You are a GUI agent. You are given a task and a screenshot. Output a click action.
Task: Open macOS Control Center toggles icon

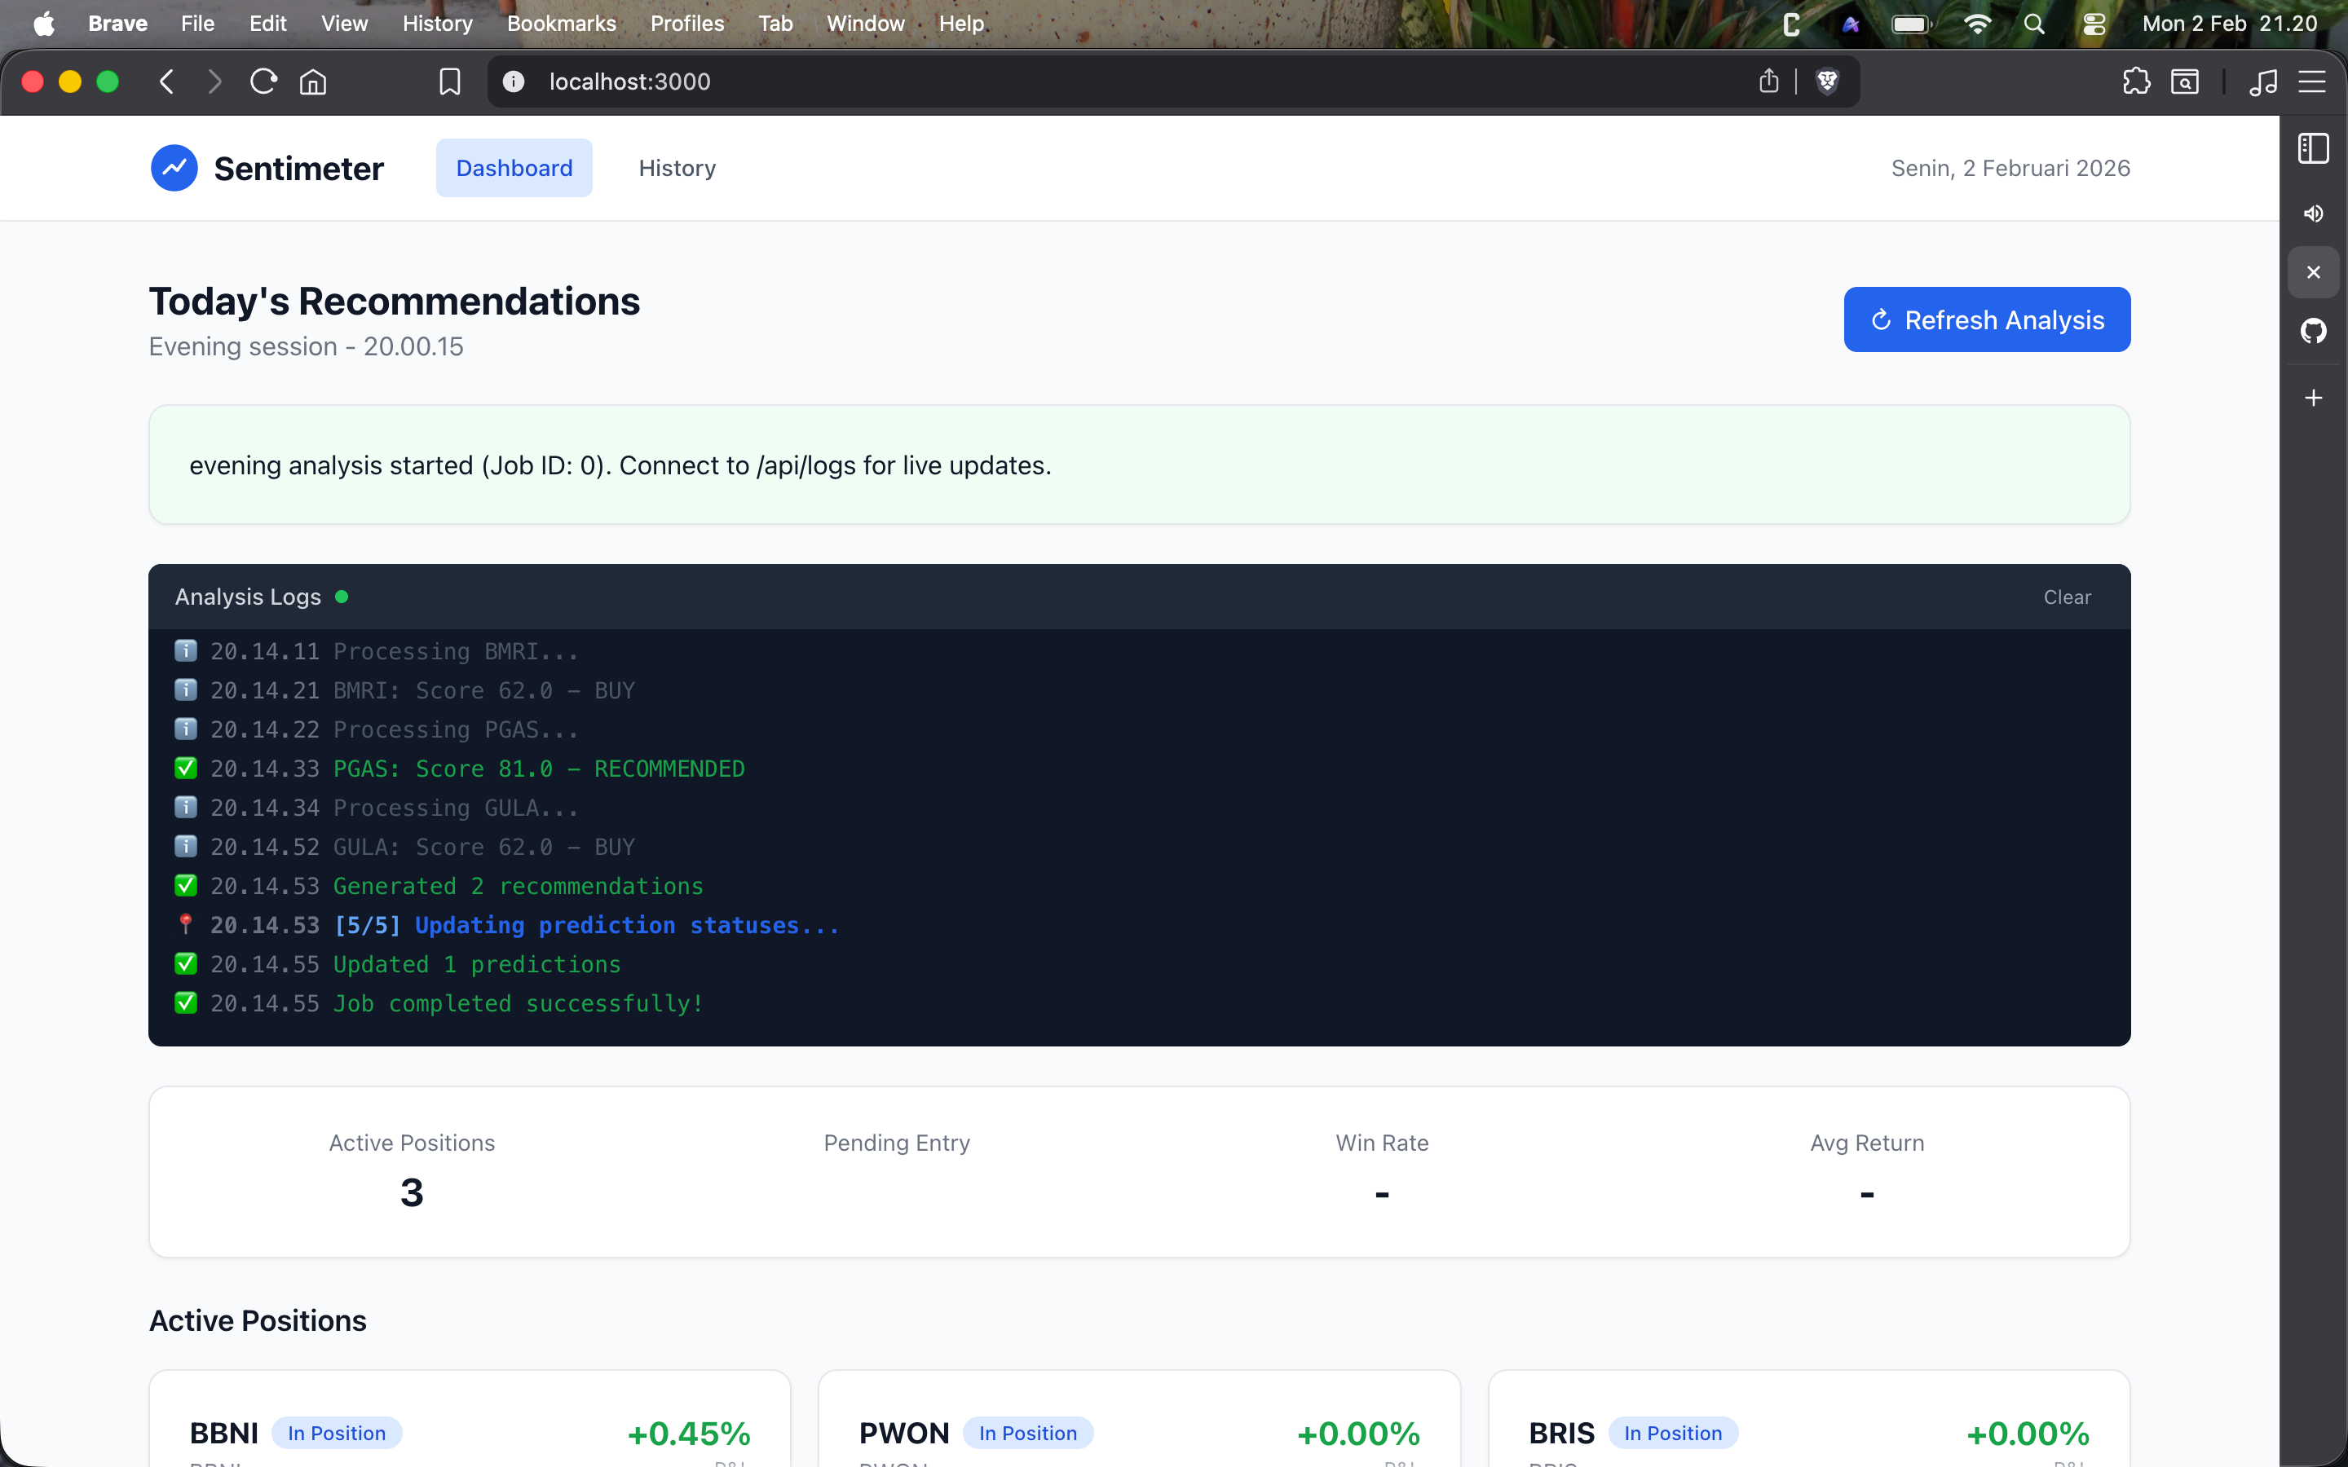tap(2094, 24)
